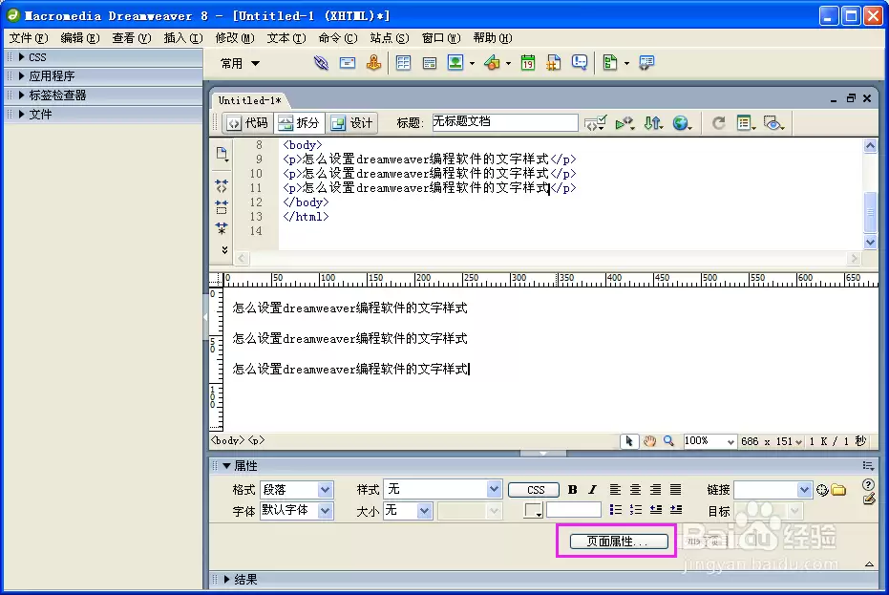Click the Comment insert icon
Viewport: 889px width, 595px height.
pos(580,62)
